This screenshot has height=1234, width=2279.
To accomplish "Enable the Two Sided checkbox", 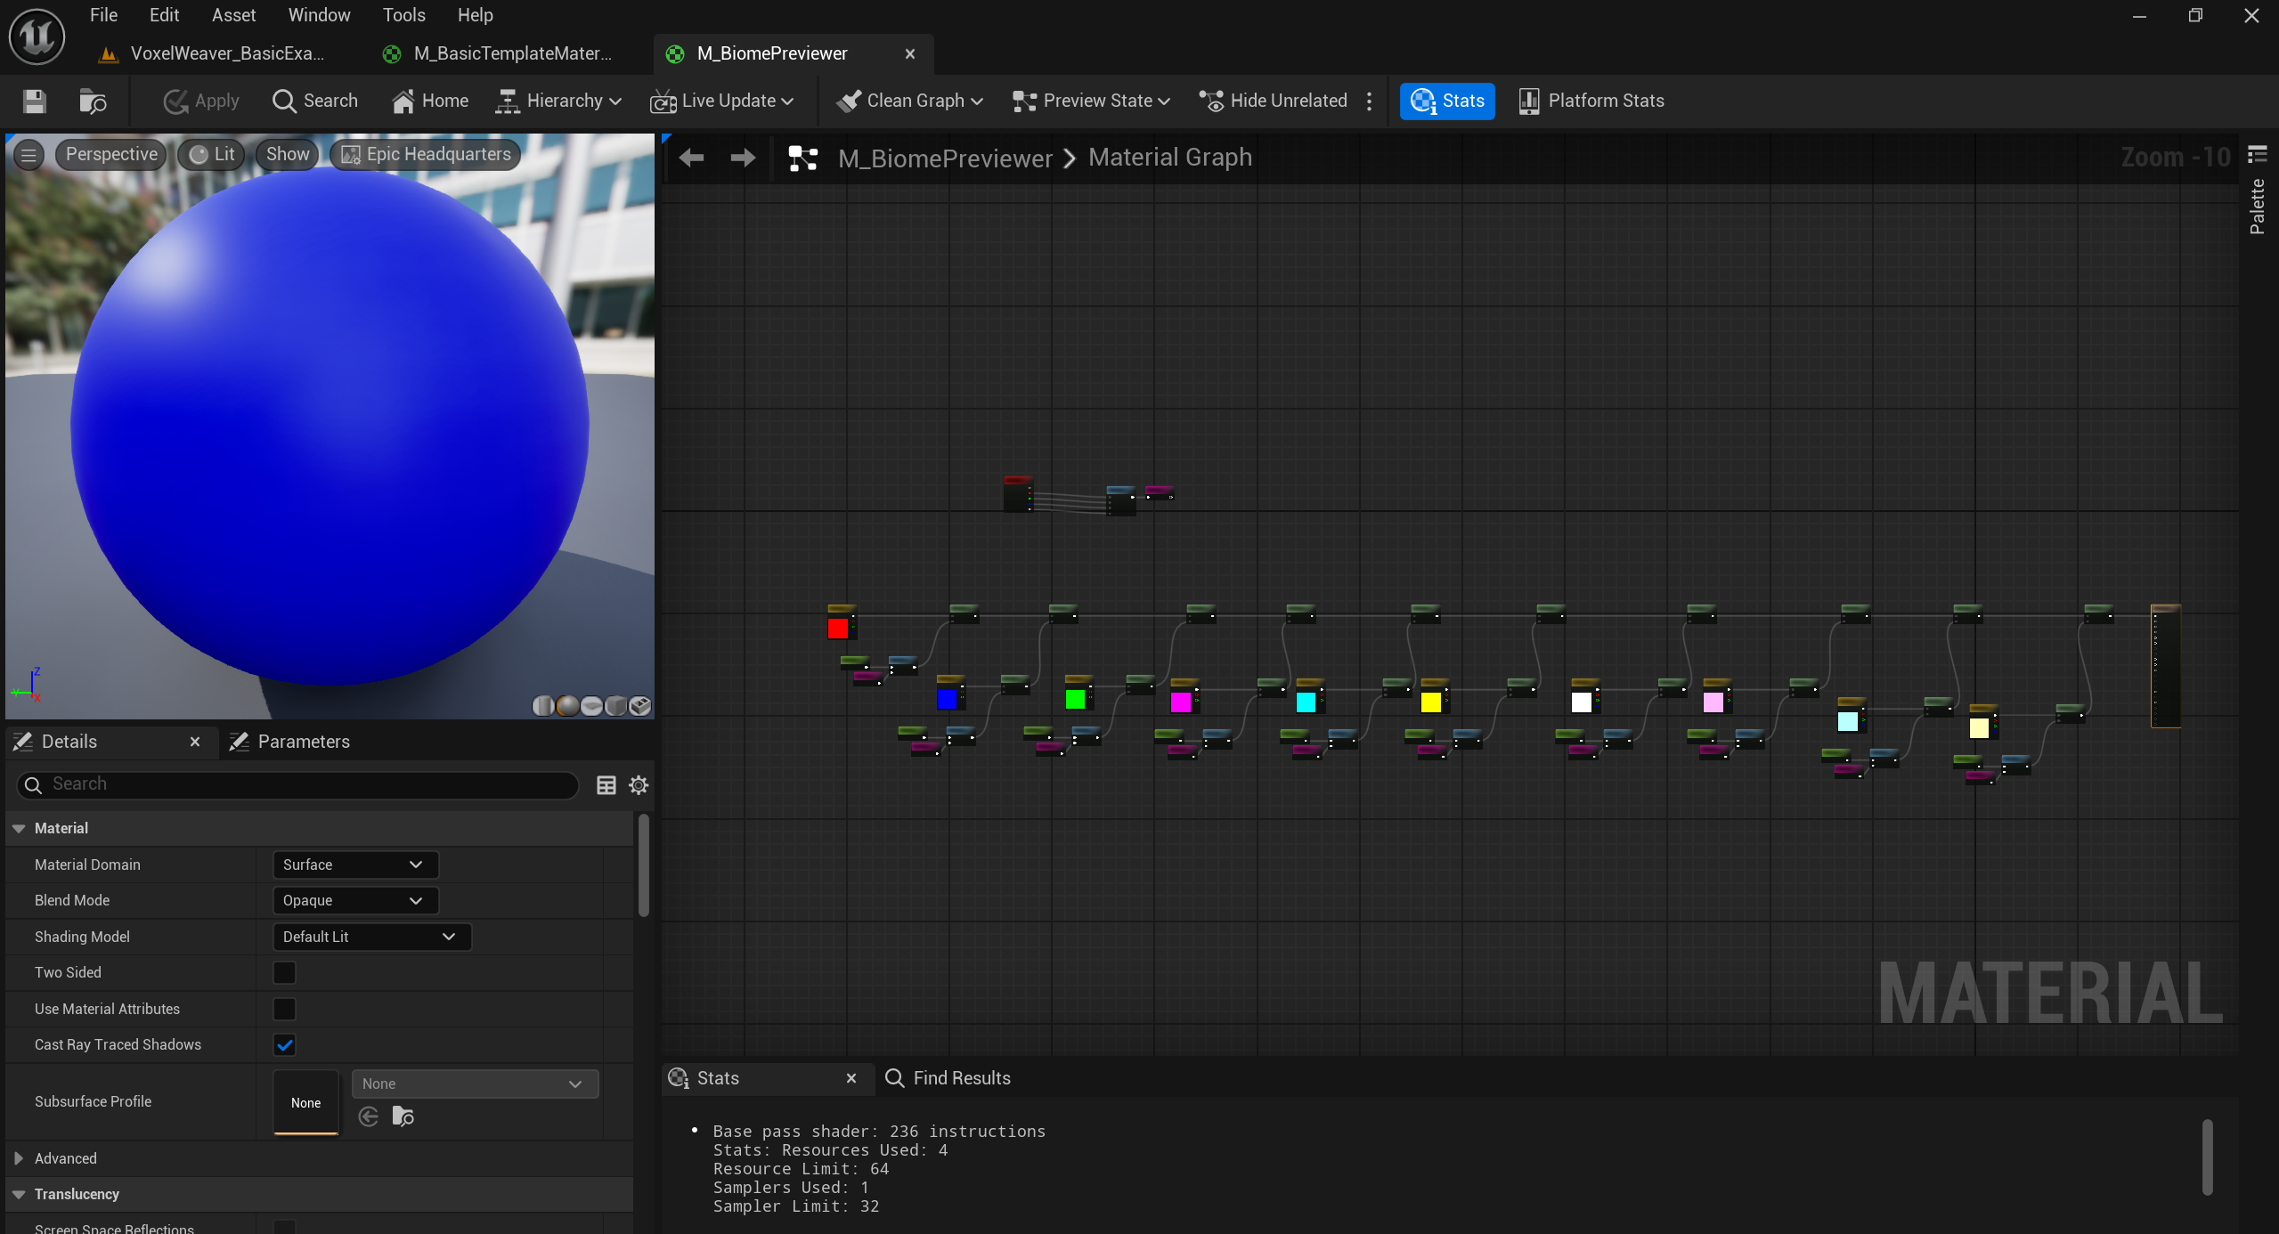I will tap(284, 972).
